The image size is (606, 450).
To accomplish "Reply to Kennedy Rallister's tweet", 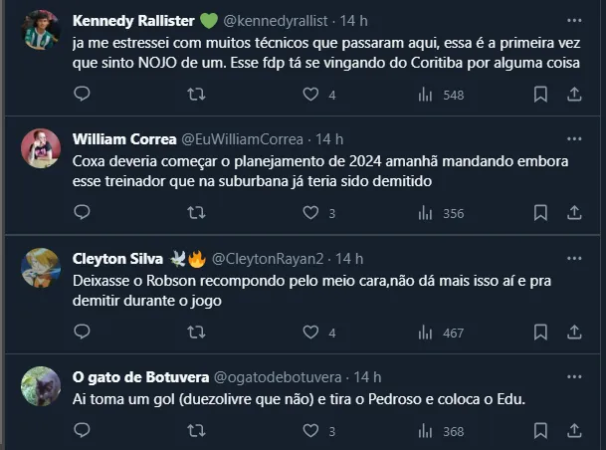I will (83, 95).
